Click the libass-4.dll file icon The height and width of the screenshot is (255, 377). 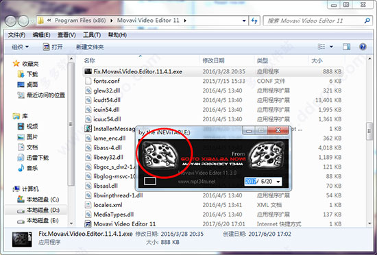pyautogui.click(x=88, y=147)
